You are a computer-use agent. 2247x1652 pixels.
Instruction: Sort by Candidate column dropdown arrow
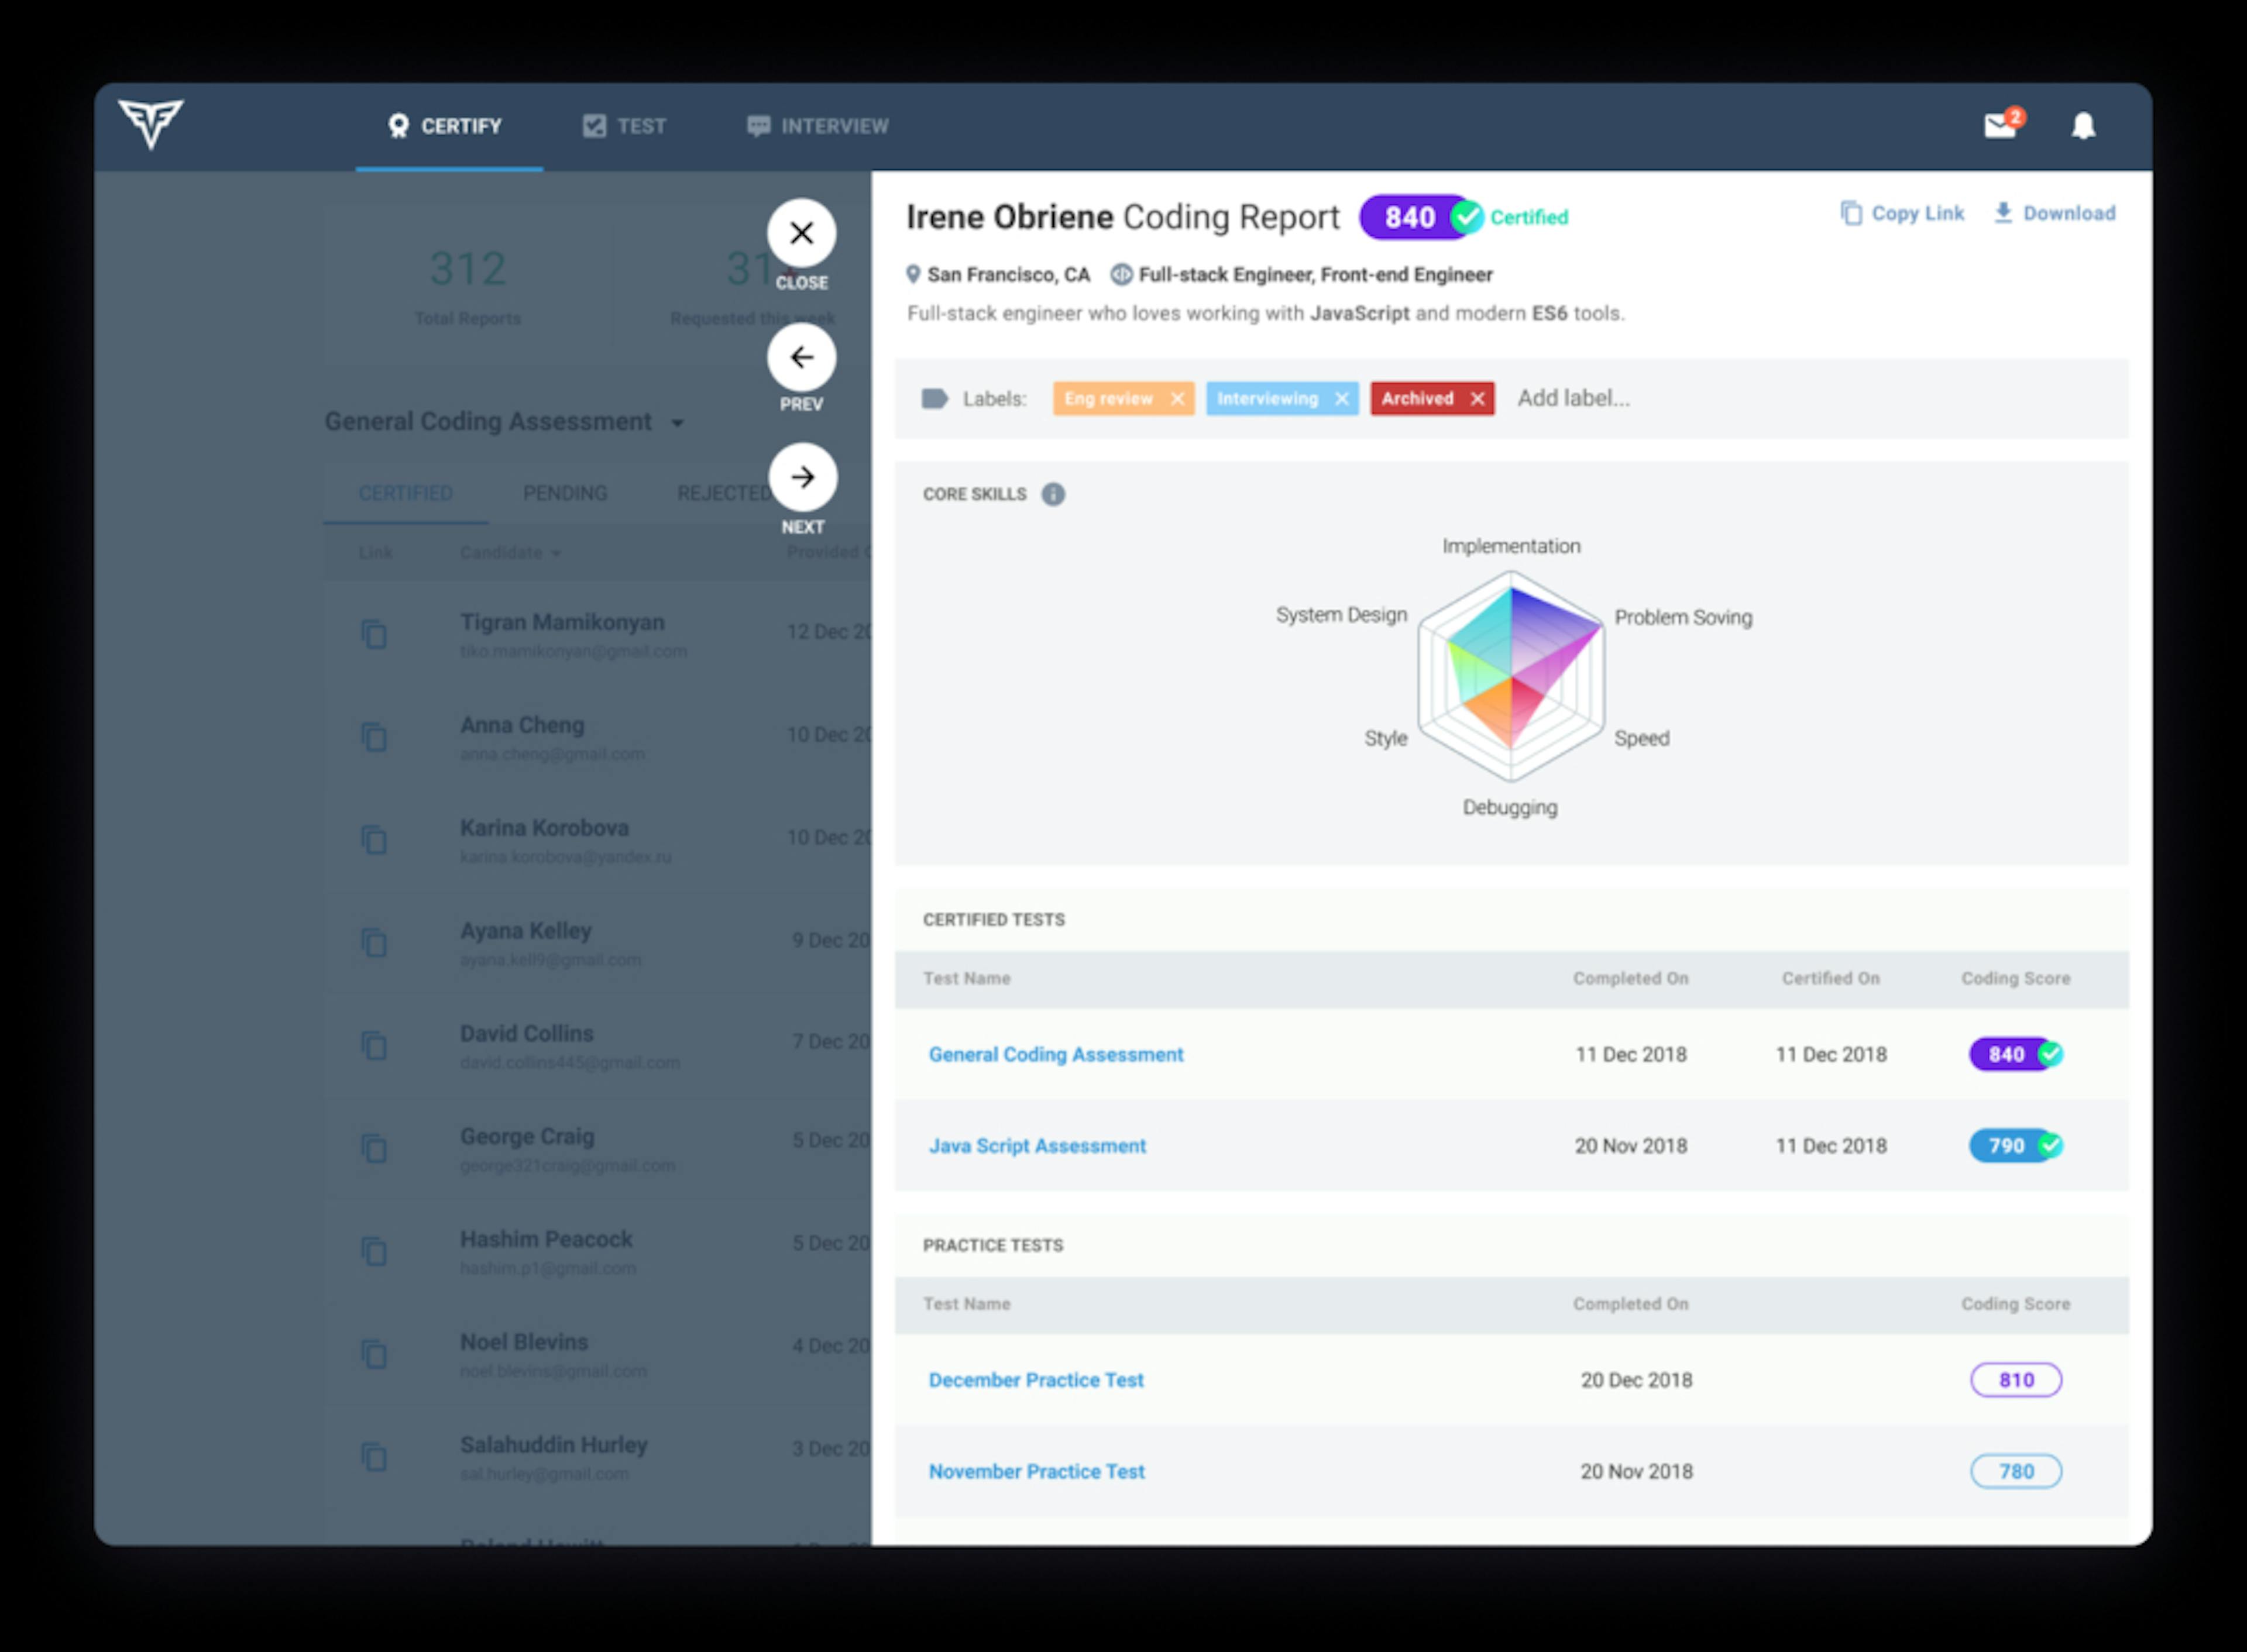pos(556,554)
